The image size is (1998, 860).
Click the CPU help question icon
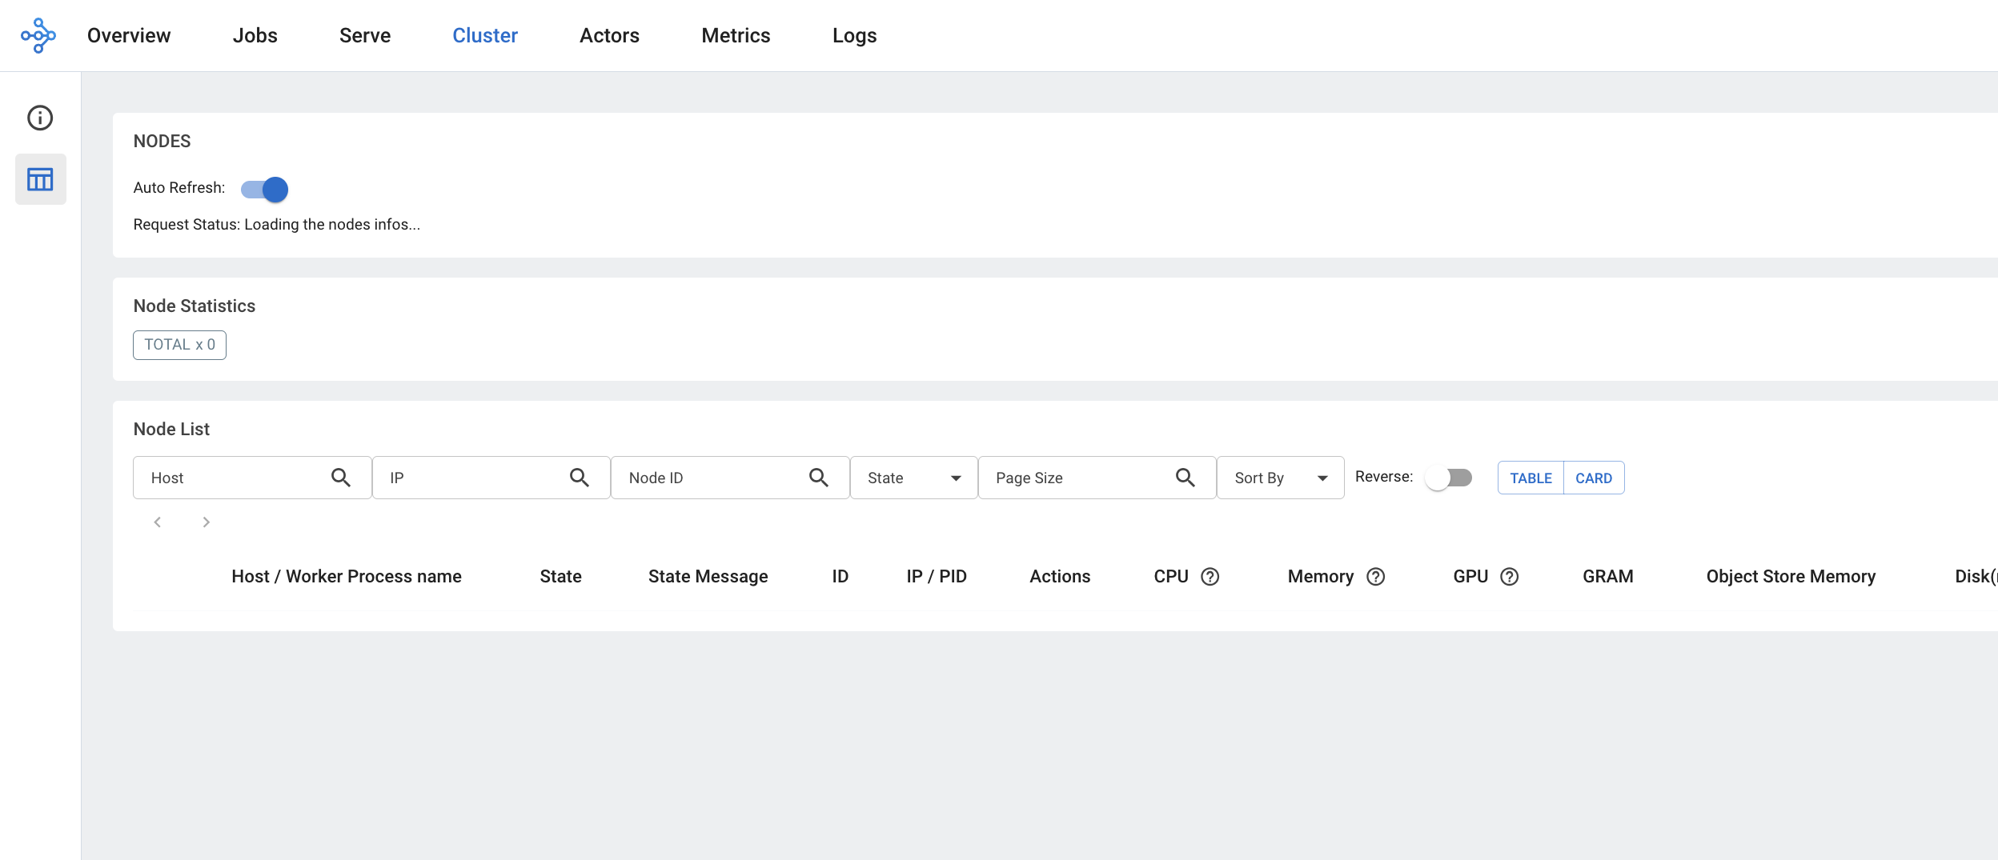[1210, 577]
